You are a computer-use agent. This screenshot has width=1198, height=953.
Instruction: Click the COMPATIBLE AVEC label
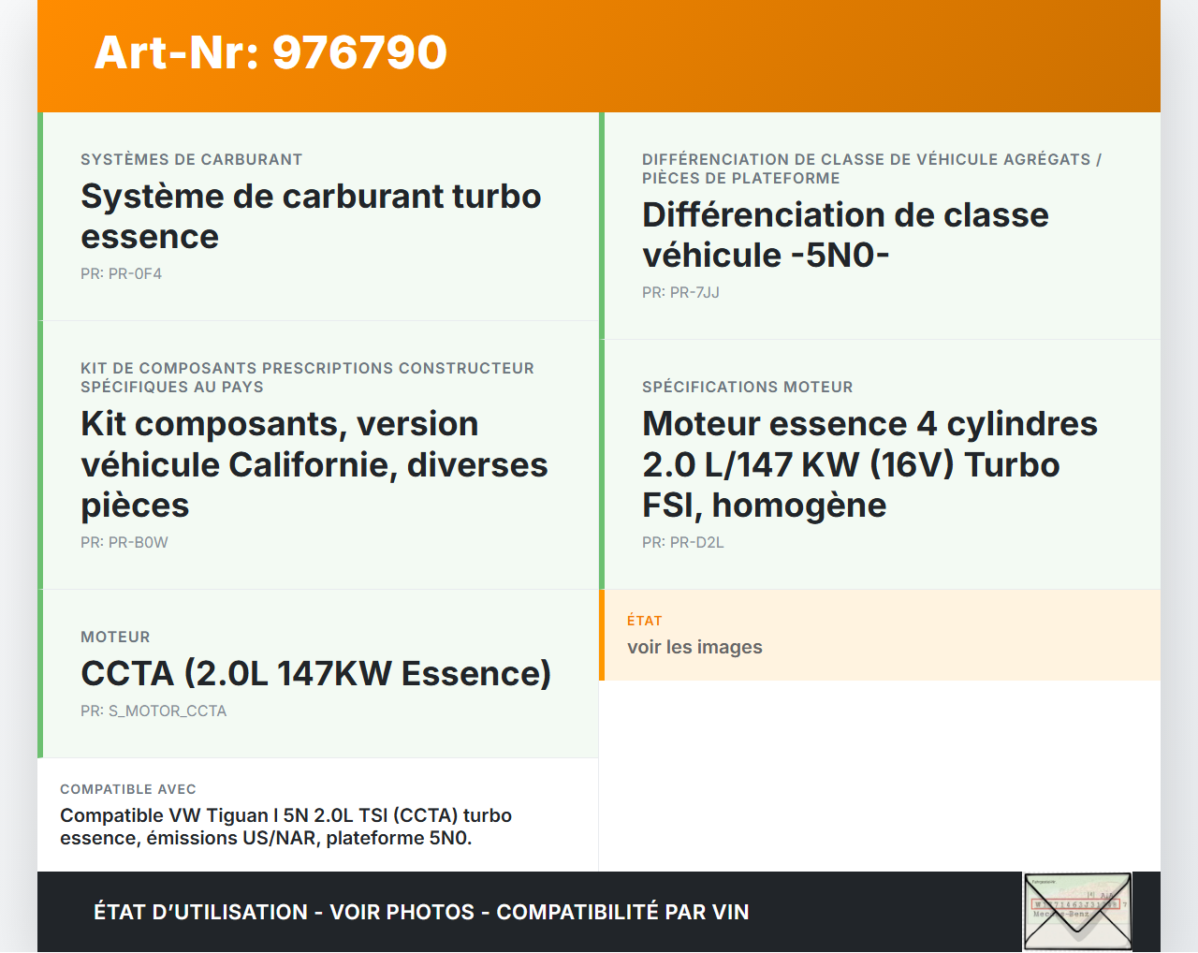128,789
